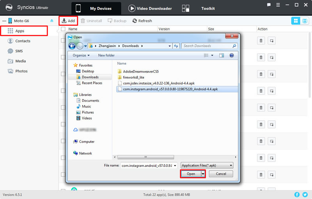
Task: Open the AdobeDreamweaverCS5 folder
Action: pyautogui.click(x=138, y=72)
